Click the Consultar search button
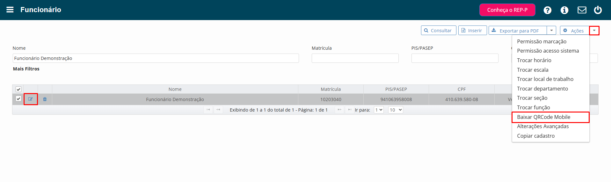The height and width of the screenshot is (182, 611). 439,30
